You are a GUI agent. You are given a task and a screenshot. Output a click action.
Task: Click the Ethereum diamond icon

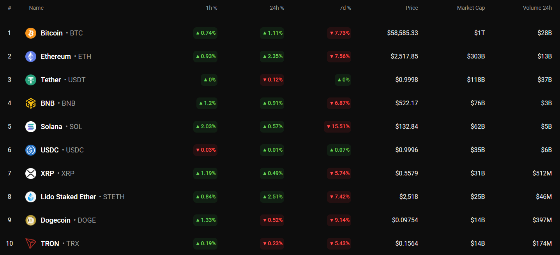pyautogui.click(x=31, y=57)
